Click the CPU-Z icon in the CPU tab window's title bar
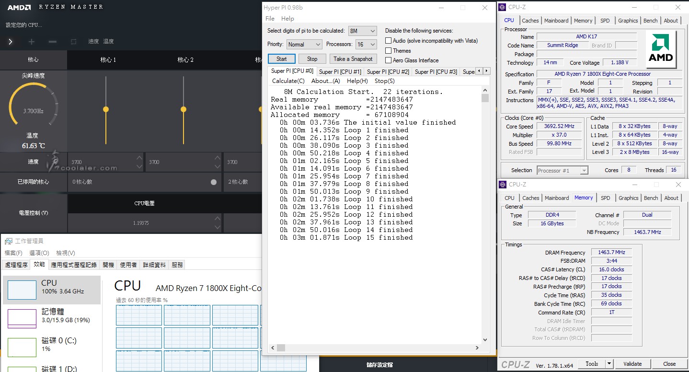689x372 pixels. [x=503, y=7]
